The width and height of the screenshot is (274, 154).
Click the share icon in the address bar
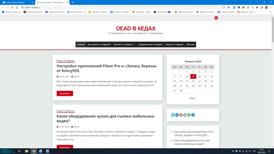pos(224,7)
